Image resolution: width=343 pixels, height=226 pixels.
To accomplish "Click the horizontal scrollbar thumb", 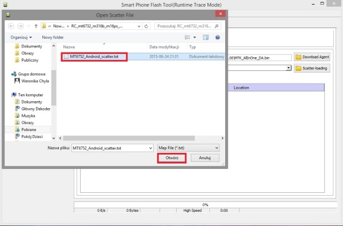I will 129,138.
